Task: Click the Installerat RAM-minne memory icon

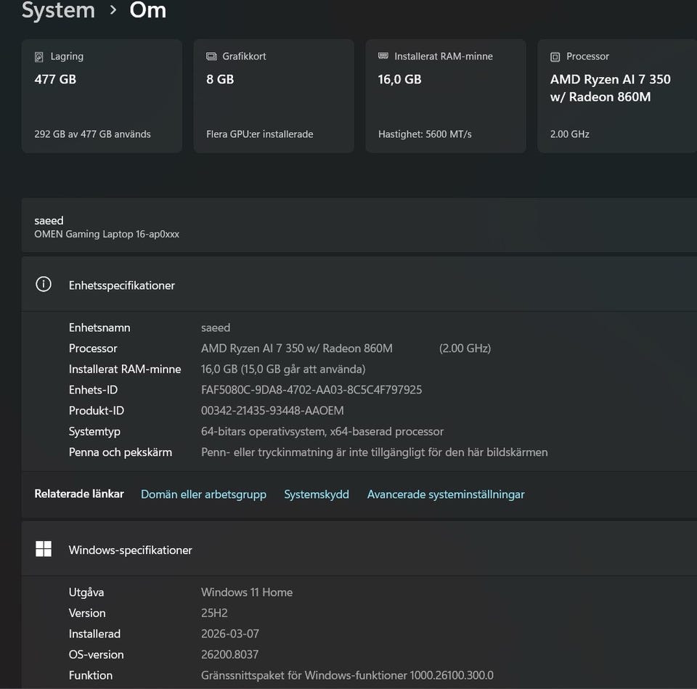Action: point(383,57)
